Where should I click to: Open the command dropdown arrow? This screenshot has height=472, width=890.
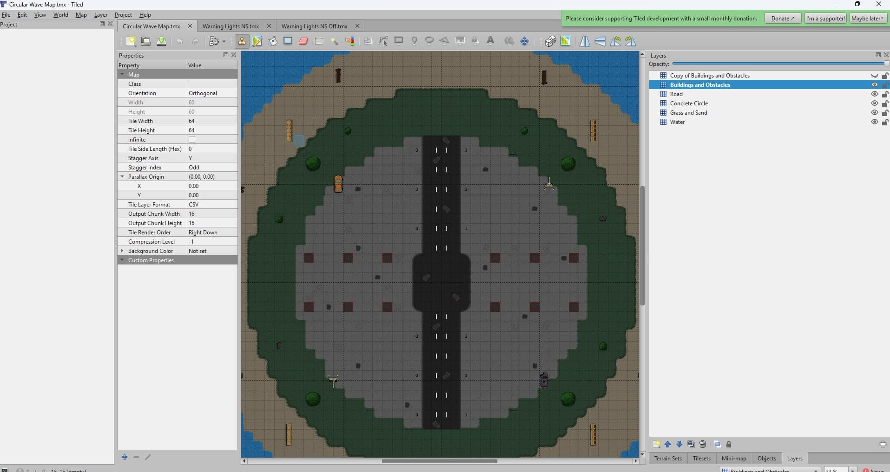tap(224, 41)
